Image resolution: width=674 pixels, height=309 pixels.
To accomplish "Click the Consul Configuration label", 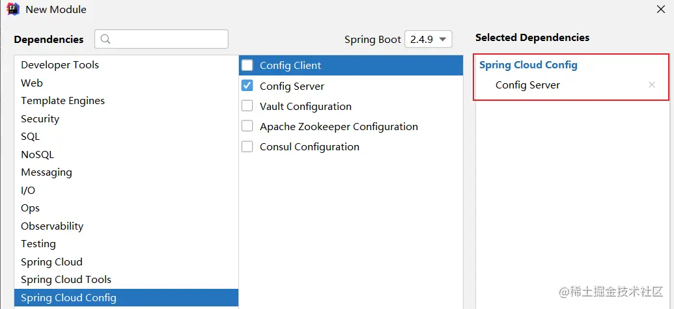I will pyautogui.click(x=309, y=147).
